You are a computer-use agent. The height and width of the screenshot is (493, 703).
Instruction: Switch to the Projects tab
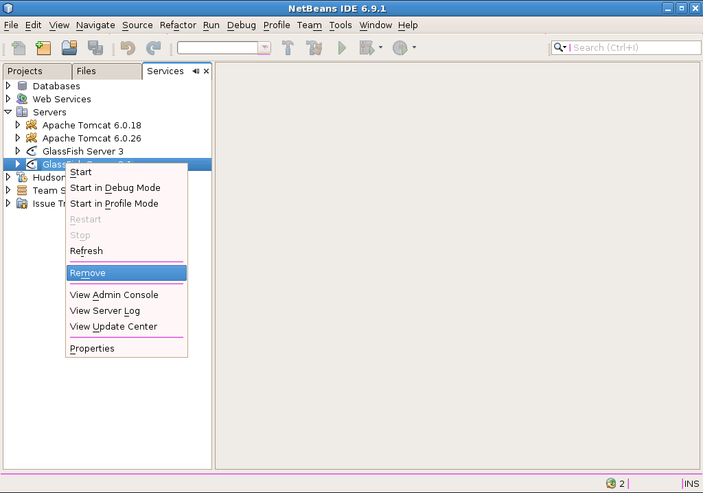(x=25, y=71)
